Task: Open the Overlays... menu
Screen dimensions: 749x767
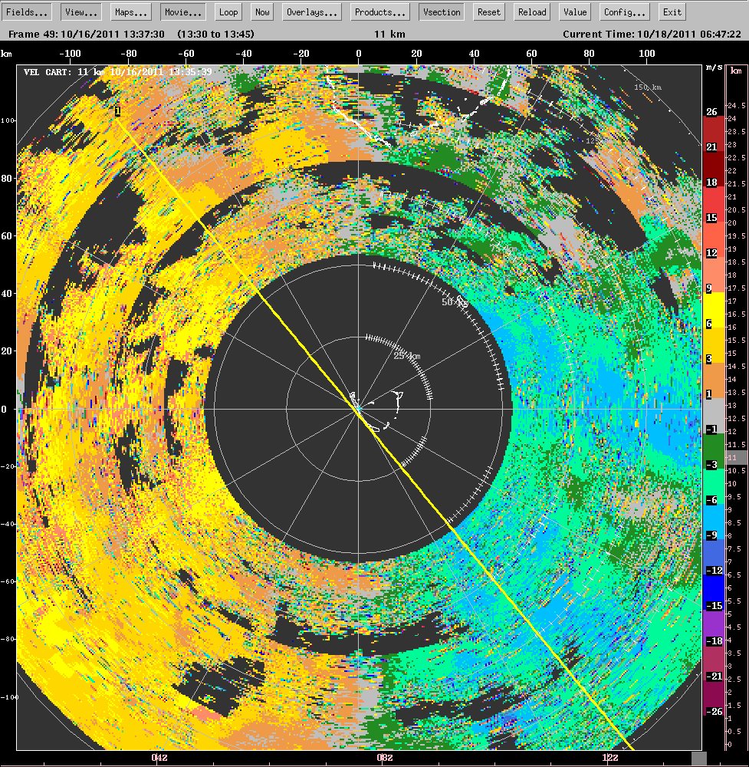Action: coord(312,12)
